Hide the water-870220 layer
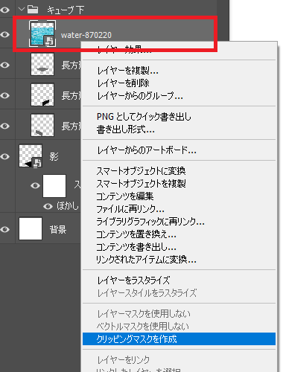This screenshot has height=372, width=283. click(x=5, y=34)
